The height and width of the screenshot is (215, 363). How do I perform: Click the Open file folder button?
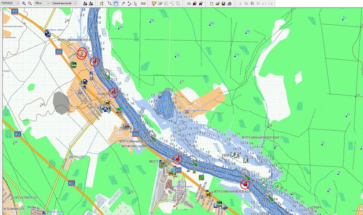[x=217, y=3]
